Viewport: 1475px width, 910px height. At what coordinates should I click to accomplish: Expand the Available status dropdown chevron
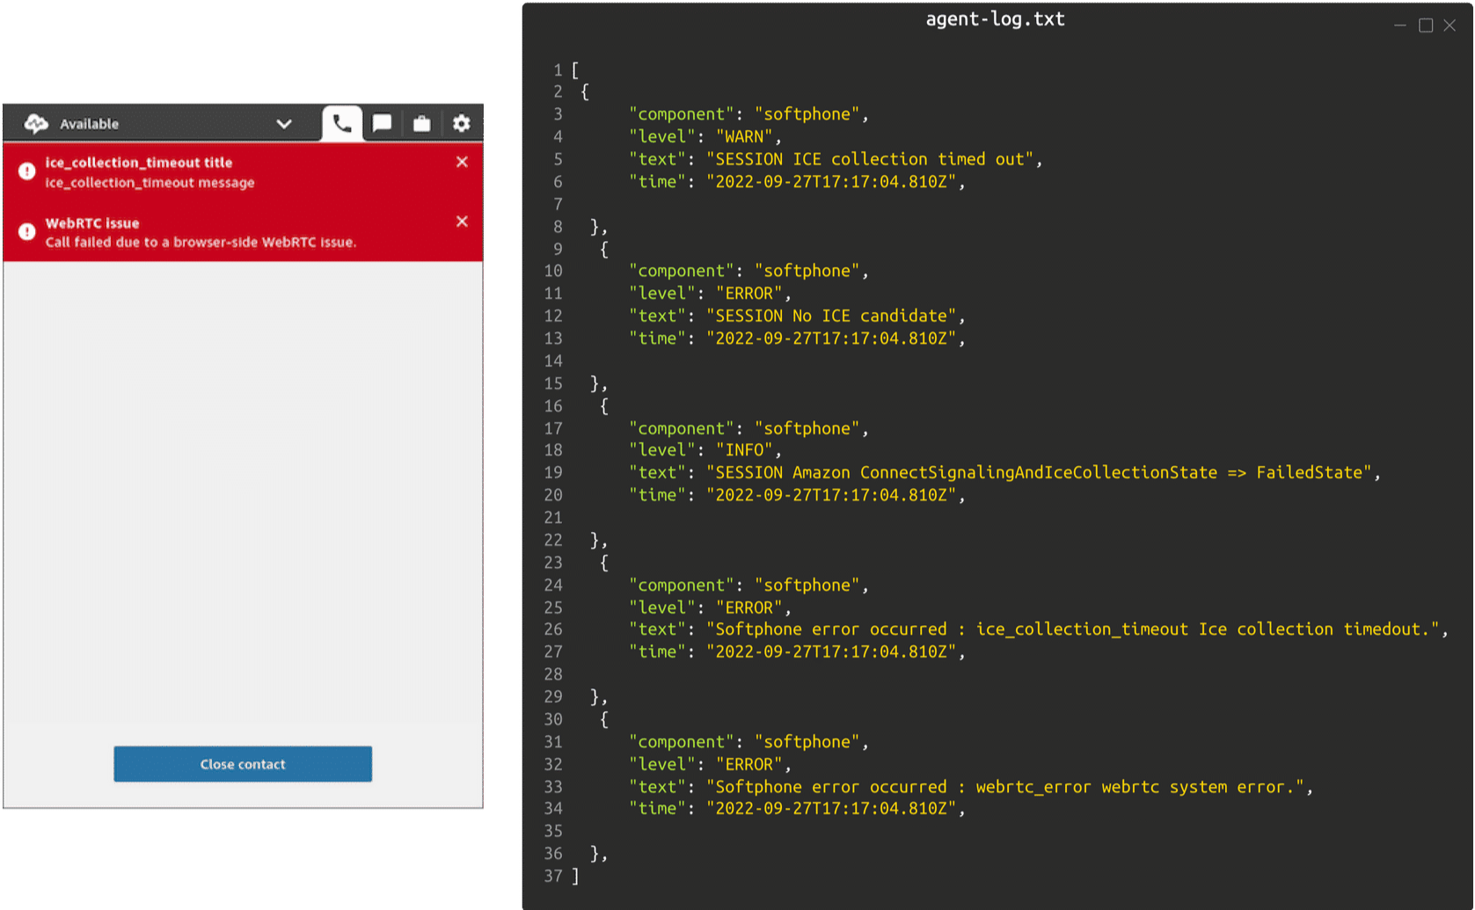tap(284, 124)
